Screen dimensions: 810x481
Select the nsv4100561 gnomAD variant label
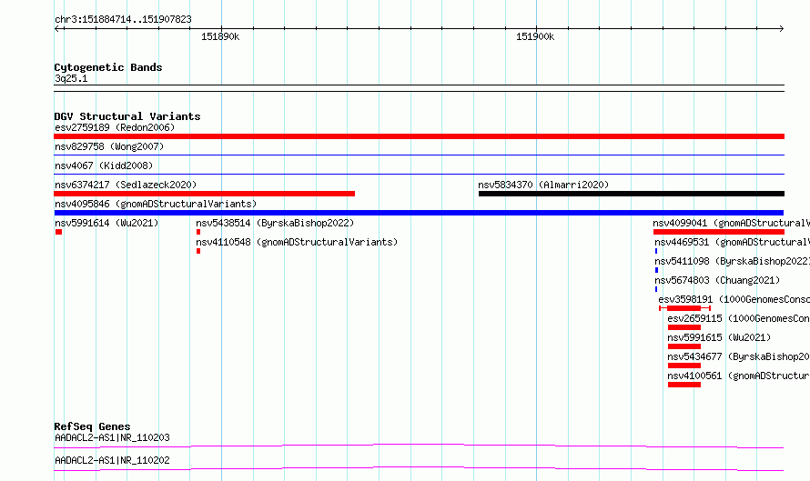click(739, 376)
